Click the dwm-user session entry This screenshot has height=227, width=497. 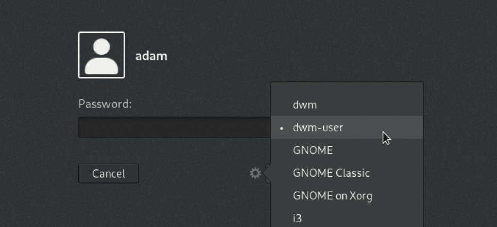(318, 128)
